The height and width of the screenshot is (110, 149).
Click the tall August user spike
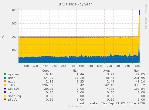click(x=129, y=51)
